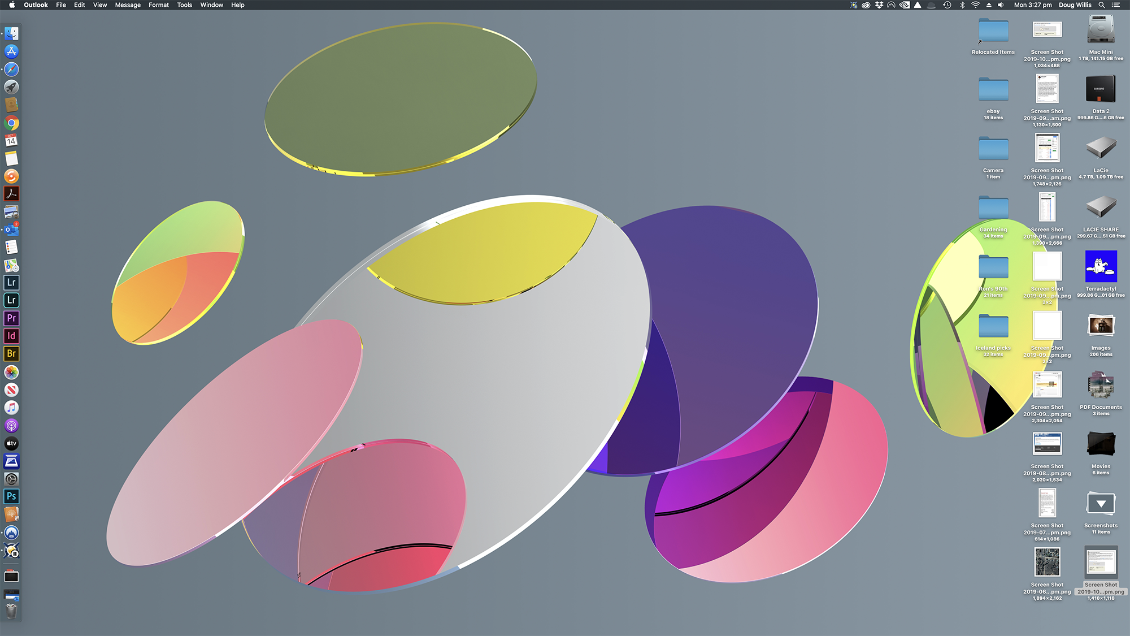Open Podcasts from the Dock
The height and width of the screenshot is (636, 1130).
pos(11,425)
